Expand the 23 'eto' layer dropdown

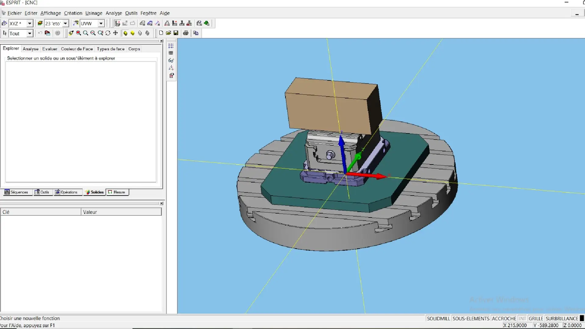[65, 23]
